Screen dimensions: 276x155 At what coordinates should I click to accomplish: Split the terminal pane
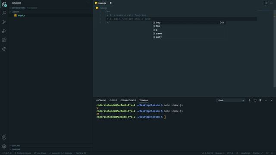(x=255, y=100)
